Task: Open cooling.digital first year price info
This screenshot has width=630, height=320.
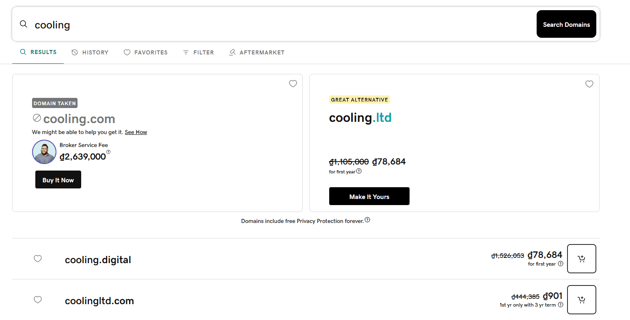Action: 561,264
